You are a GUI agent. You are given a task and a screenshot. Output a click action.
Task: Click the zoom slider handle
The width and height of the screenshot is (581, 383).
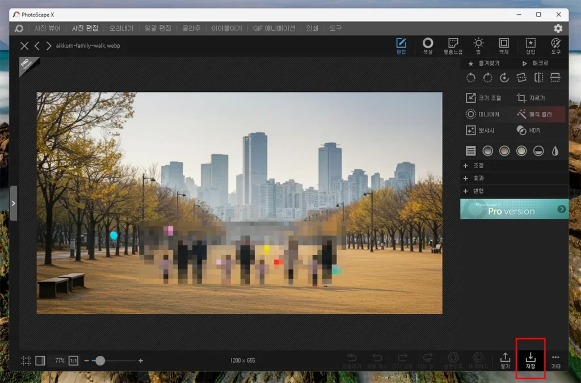click(x=100, y=360)
